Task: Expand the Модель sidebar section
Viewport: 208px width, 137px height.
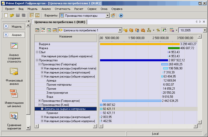Action: (x=14, y=27)
